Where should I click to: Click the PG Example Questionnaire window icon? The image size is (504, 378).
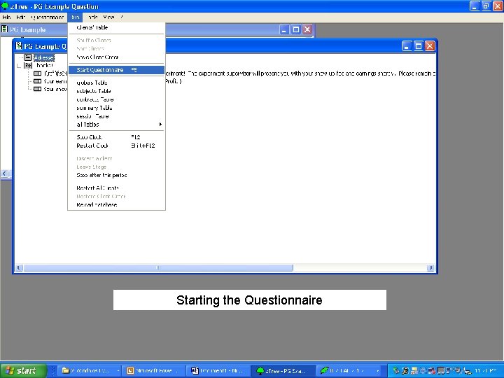pyautogui.click(x=19, y=46)
